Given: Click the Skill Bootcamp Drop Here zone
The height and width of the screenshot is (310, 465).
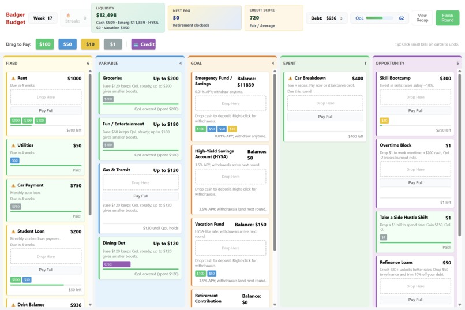Looking at the screenshot, I should pyautogui.click(x=415, y=97).
